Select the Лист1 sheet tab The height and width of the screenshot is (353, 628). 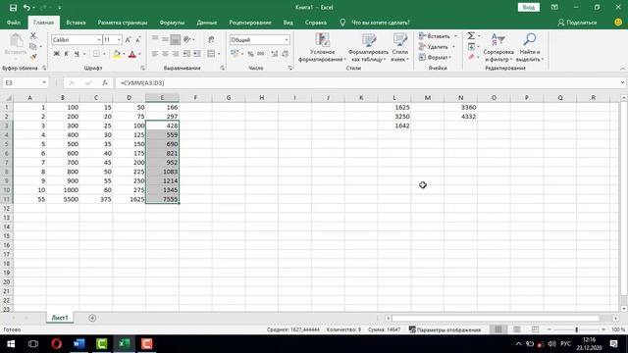pyautogui.click(x=60, y=318)
